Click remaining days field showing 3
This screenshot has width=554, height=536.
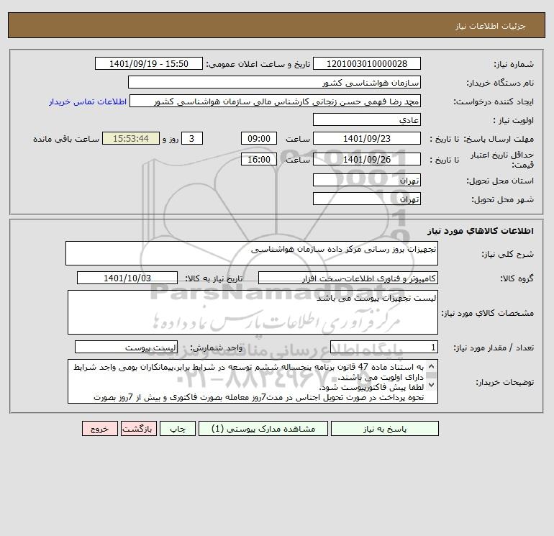[192, 139]
